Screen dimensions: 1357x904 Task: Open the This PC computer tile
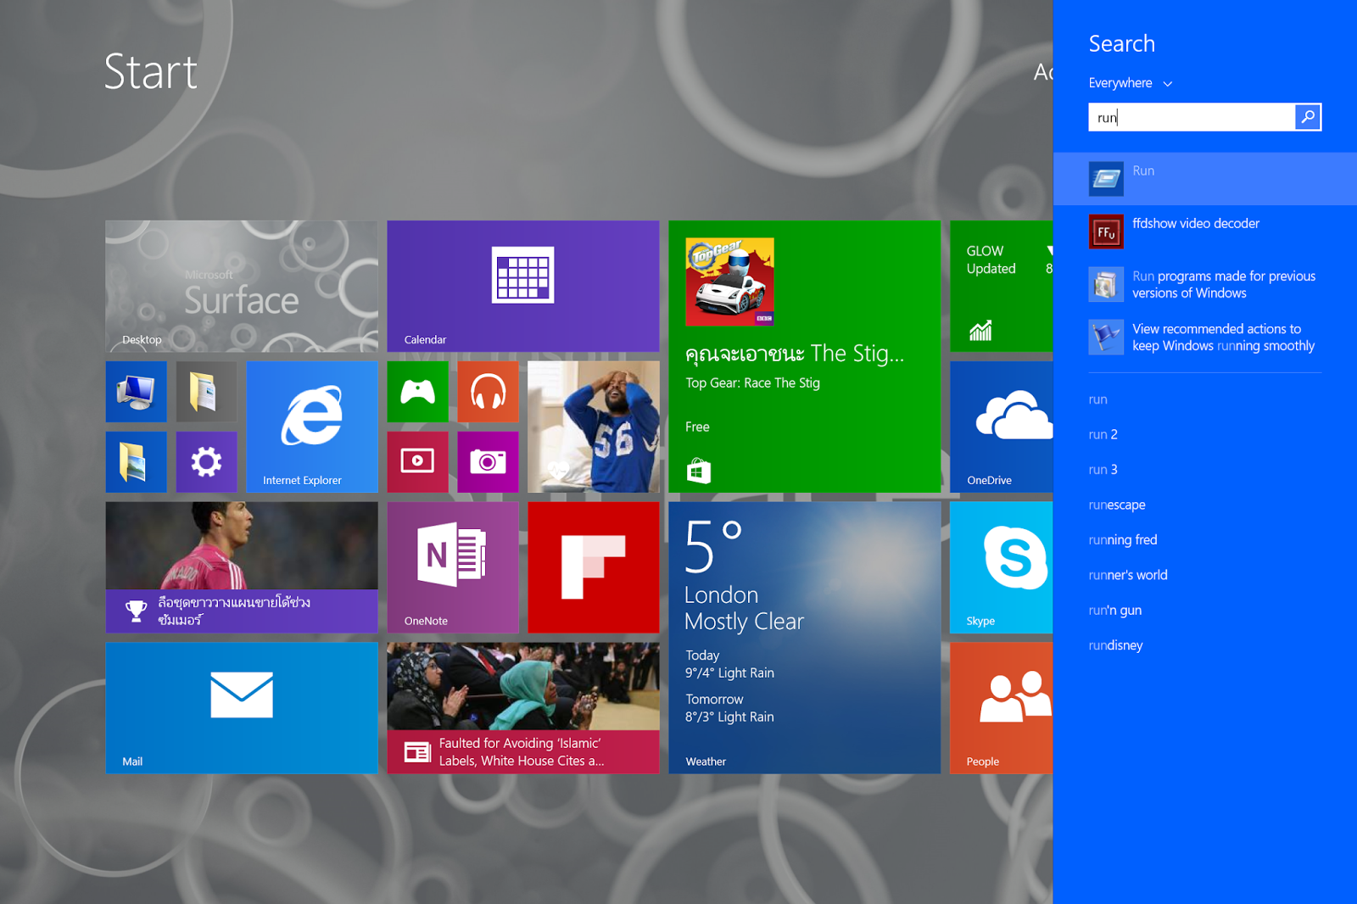(137, 392)
